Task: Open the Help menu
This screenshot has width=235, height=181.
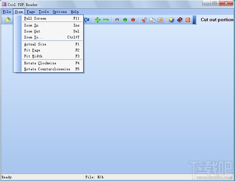Action: 75,12
